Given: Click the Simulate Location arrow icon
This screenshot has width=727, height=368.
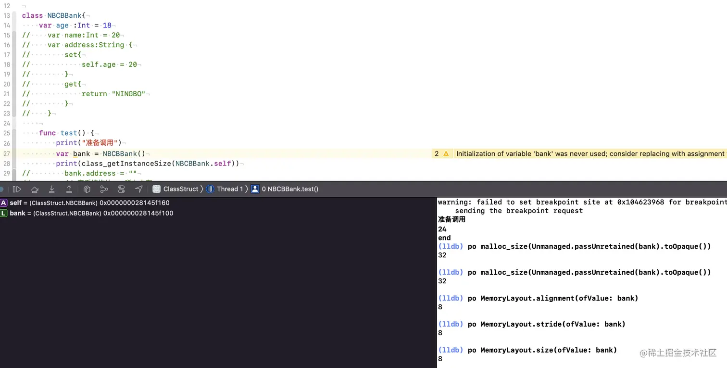Looking at the screenshot, I should pyautogui.click(x=138, y=189).
